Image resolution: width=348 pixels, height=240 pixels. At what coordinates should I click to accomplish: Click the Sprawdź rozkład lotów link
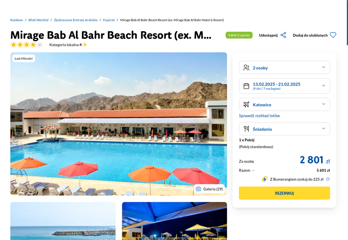259,116
